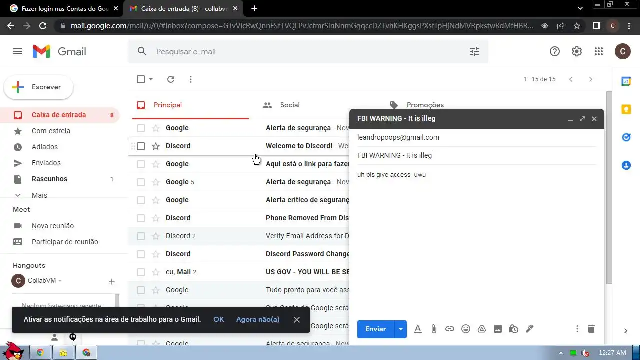This screenshot has width=640, height=360.
Task: Star the US GOV email from eu, Mail
Action: coord(156,272)
